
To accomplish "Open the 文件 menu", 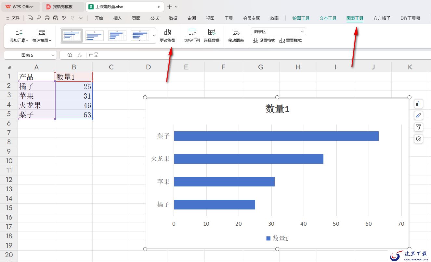I will point(13,18).
